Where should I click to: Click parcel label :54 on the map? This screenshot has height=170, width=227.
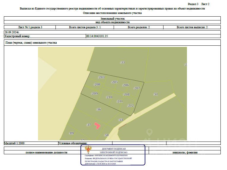[x=107, y=135]
